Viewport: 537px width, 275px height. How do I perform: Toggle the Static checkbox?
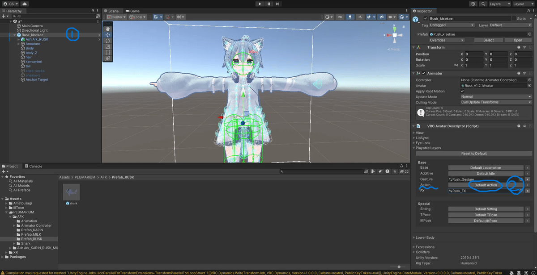point(514,18)
